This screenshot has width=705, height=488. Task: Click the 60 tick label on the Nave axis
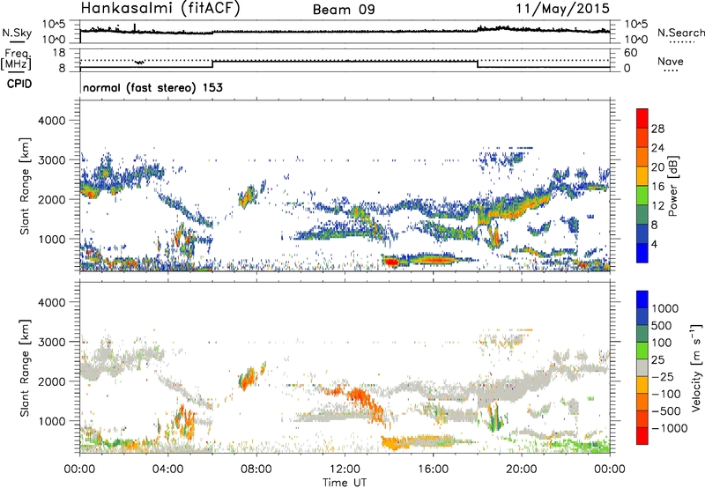coord(630,53)
